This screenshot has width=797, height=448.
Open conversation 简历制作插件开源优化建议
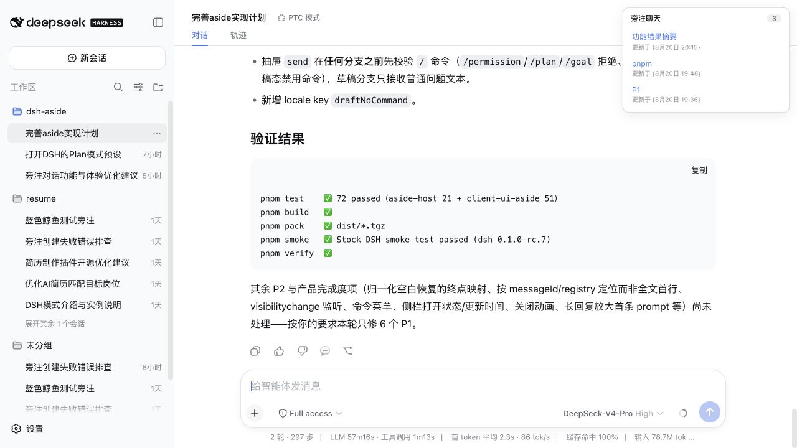click(x=87, y=263)
